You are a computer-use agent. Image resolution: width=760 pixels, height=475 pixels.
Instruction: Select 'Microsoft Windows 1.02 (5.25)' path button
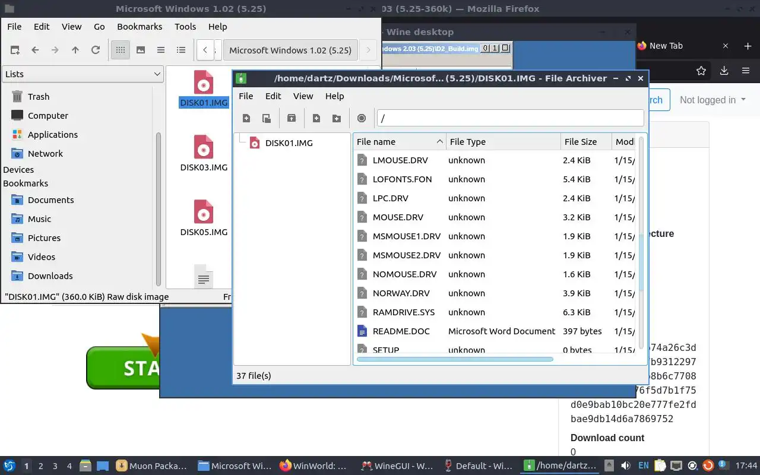click(290, 50)
